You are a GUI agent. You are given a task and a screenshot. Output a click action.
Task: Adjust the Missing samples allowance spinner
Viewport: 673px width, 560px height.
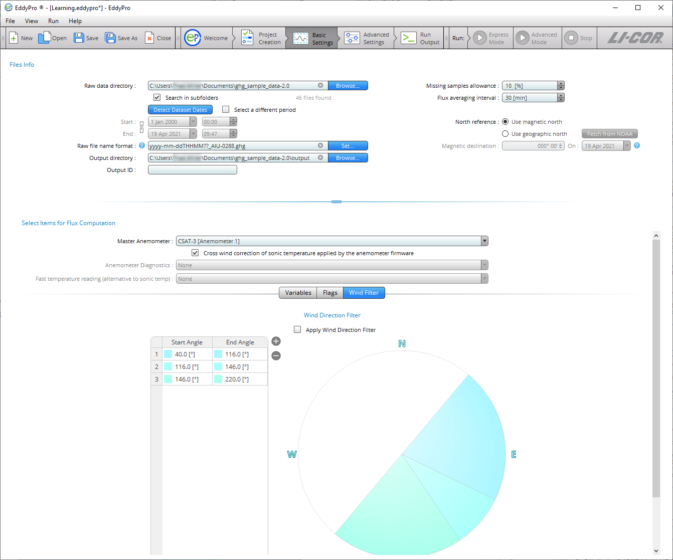[x=561, y=86]
